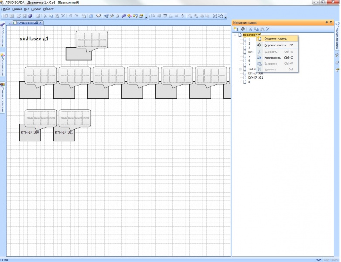The height and width of the screenshot is (262, 341).
Task: Select the KУН-IP 101 tree item
Action: tap(255, 78)
